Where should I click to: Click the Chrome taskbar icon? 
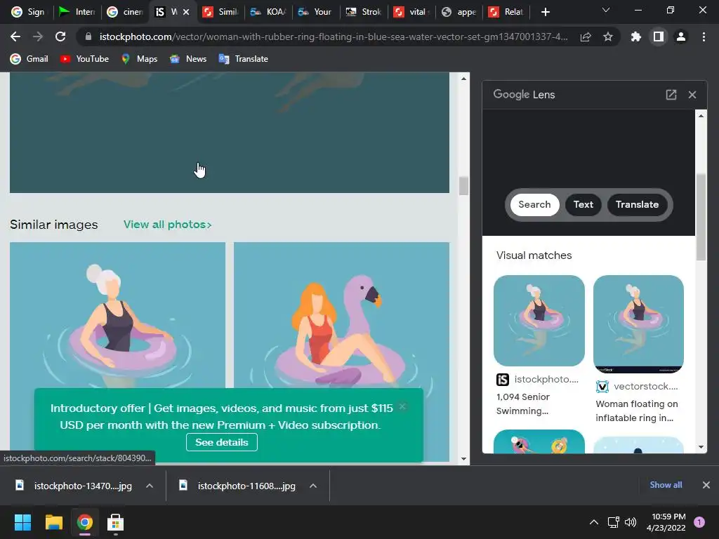coord(85,522)
